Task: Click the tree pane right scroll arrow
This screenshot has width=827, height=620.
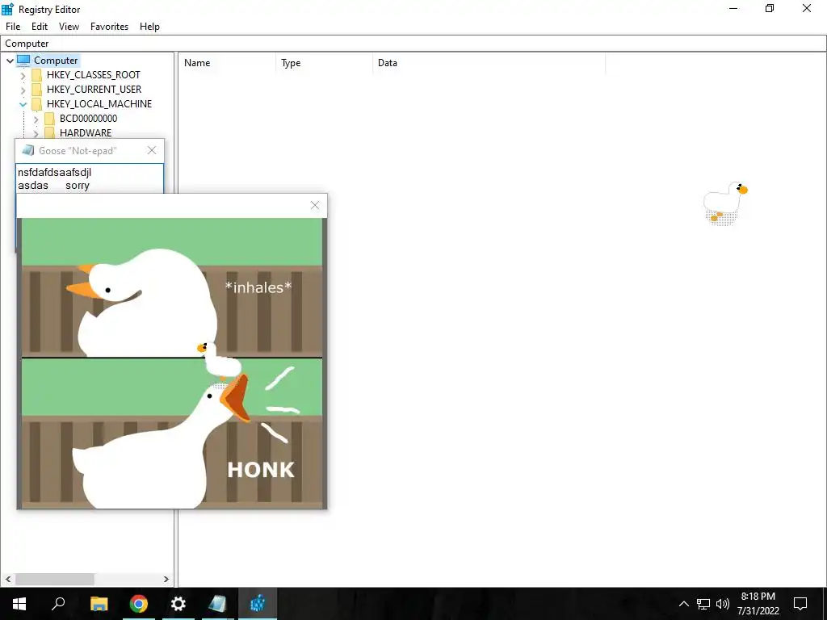Action: (x=166, y=579)
